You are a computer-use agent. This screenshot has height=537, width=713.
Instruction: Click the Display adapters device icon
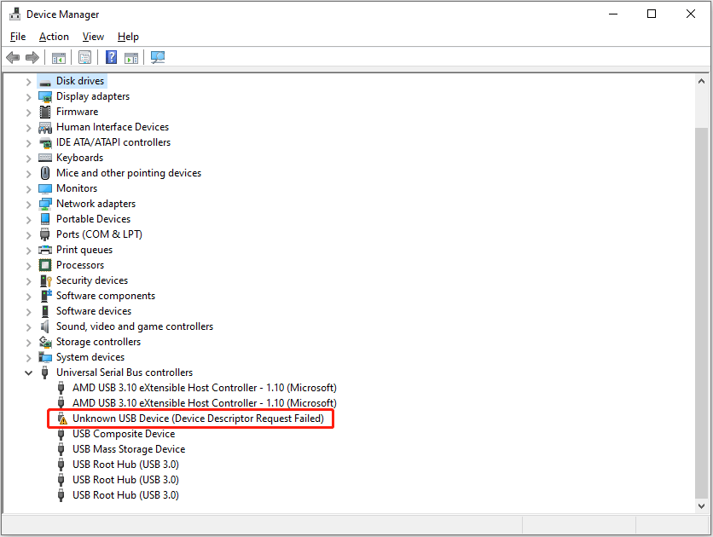coord(44,95)
